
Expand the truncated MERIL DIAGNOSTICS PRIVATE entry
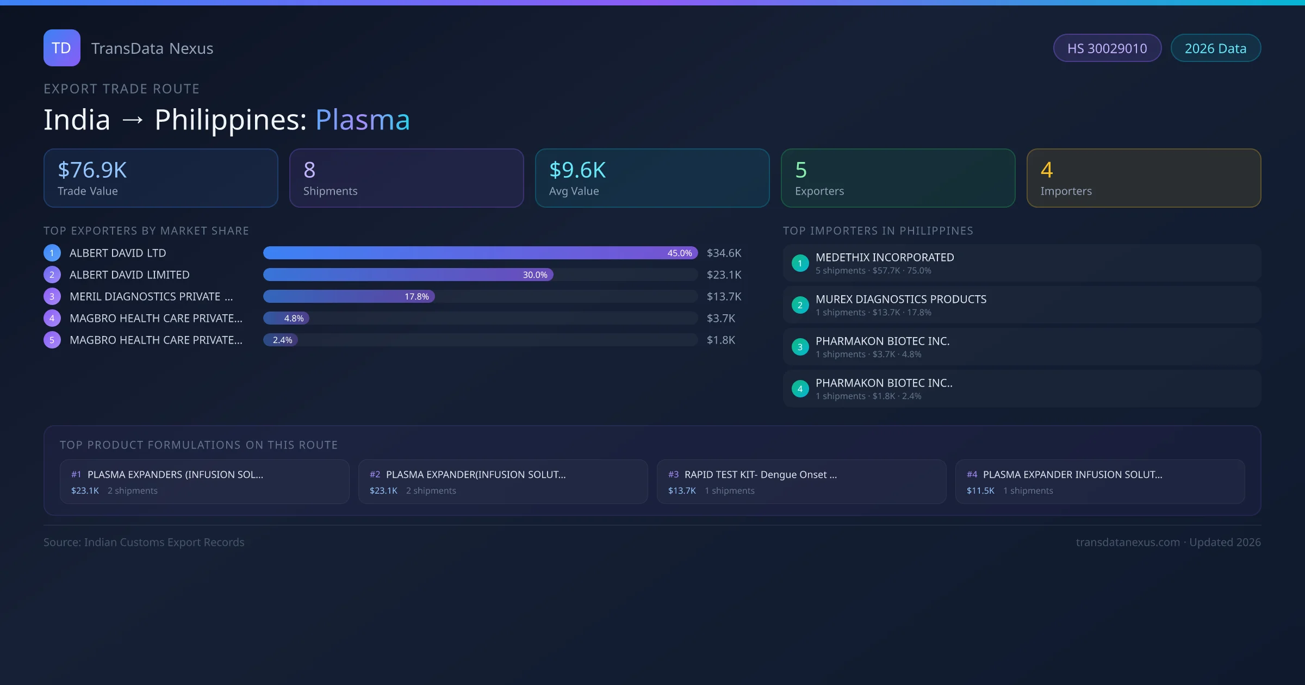coord(151,296)
